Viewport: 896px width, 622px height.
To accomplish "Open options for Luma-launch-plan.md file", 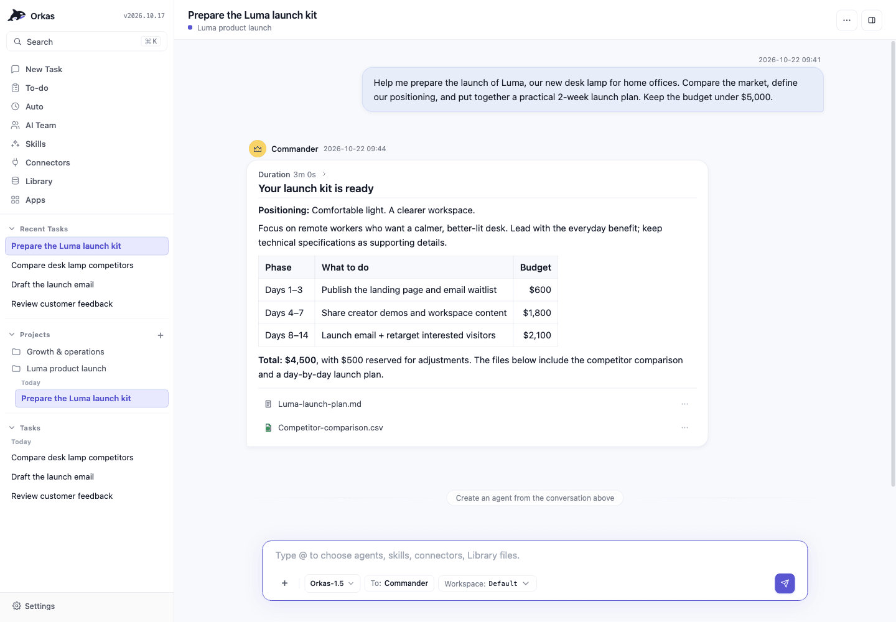I will tap(684, 404).
